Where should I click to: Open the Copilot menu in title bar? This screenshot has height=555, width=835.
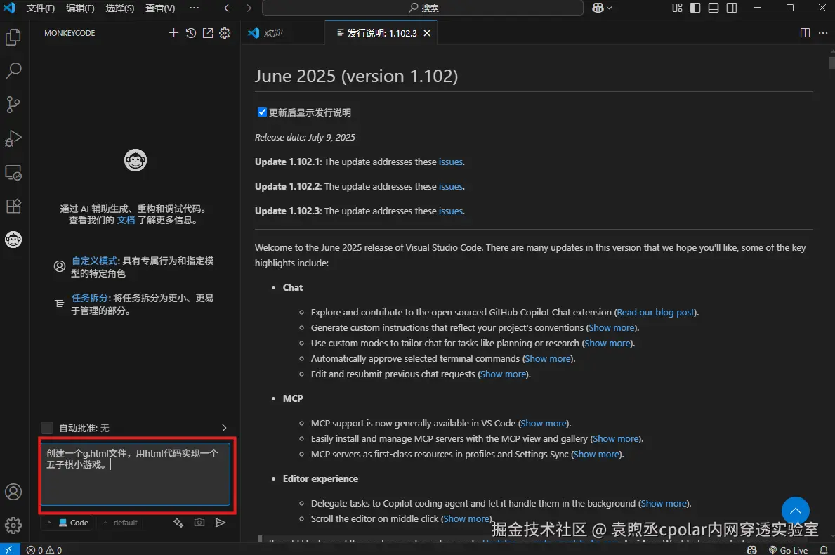(x=602, y=8)
